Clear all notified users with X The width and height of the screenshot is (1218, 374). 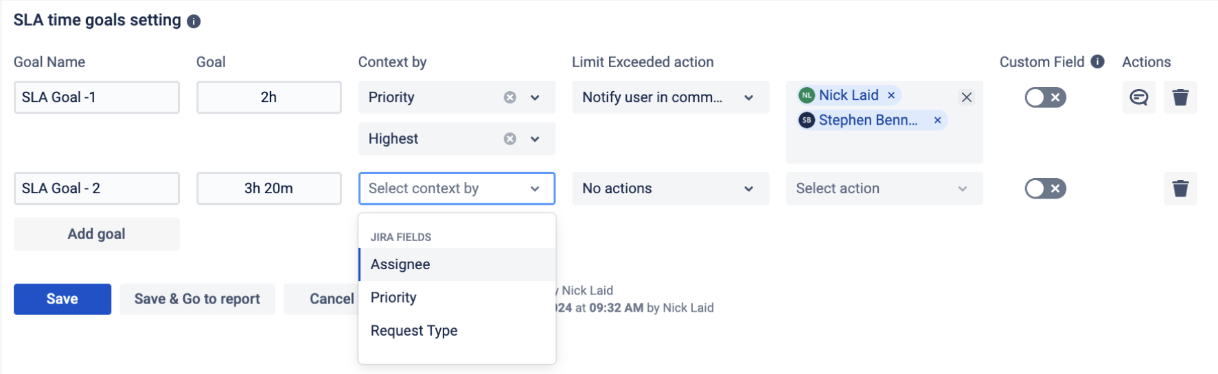[966, 97]
